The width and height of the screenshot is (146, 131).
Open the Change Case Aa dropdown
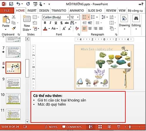tap(55, 29)
